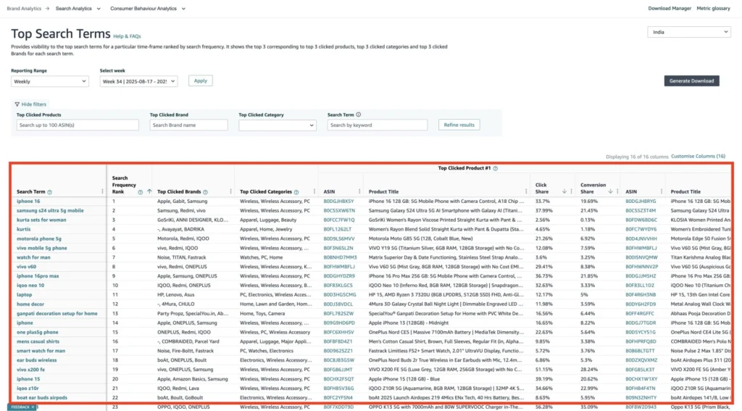The width and height of the screenshot is (742, 411).
Task: Open the India marketplace dropdown
Action: click(689, 32)
